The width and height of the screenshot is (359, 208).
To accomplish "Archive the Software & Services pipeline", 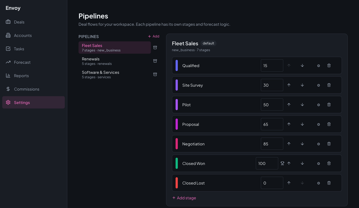I will [x=155, y=74].
